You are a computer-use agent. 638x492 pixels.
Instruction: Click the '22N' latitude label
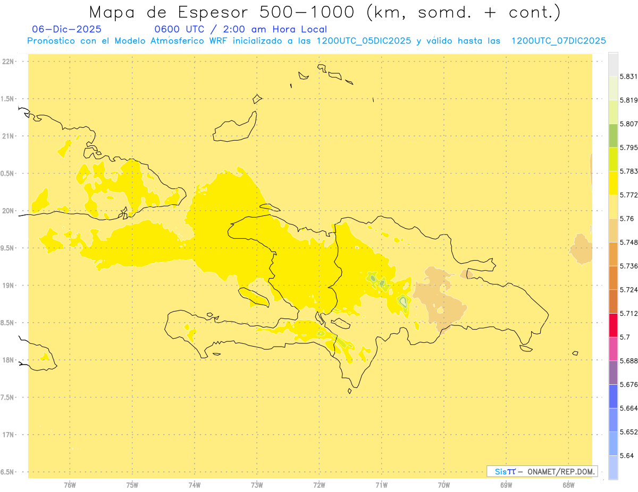pyautogui.click(x=9, y=62)
